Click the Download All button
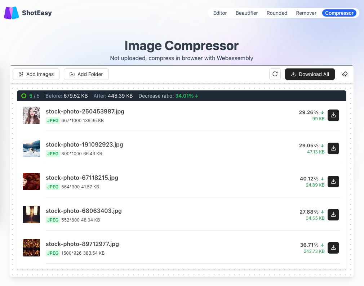Screen dimensions: 364x286 310,74
